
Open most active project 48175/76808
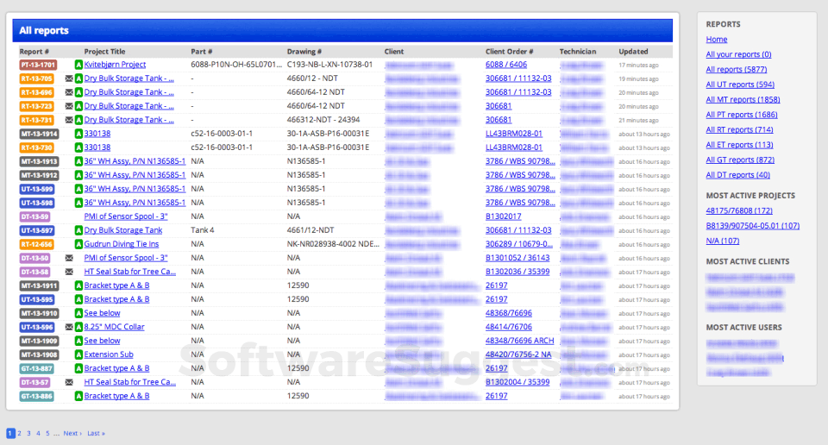739,210
